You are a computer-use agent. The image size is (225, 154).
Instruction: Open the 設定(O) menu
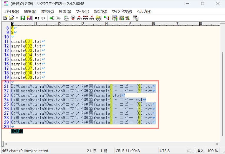(x=100, y=11)
